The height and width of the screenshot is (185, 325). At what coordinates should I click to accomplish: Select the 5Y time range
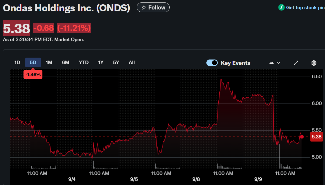point(116,62)
